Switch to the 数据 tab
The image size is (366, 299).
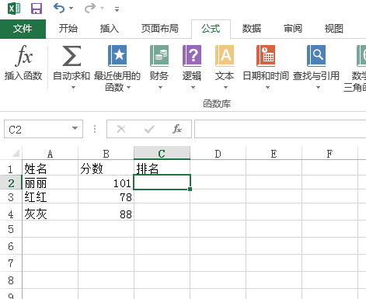252,29
